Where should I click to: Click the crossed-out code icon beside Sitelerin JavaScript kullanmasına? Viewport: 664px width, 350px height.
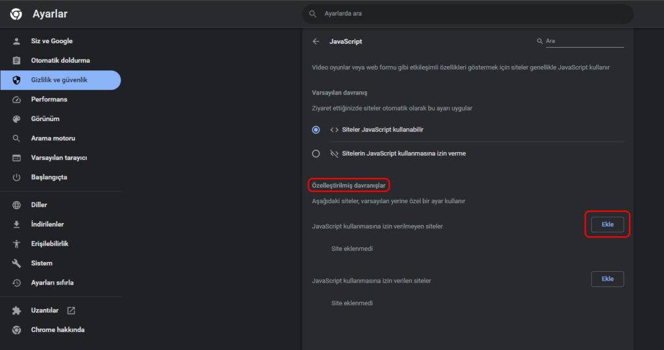click(x=334, y=153)
